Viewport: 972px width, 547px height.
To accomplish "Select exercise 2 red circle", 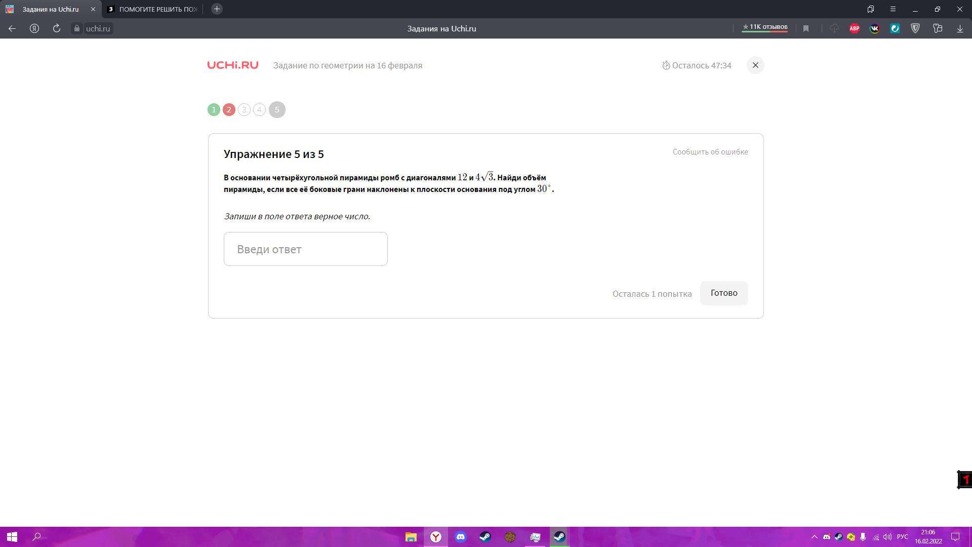I will (x=229, y=110).
